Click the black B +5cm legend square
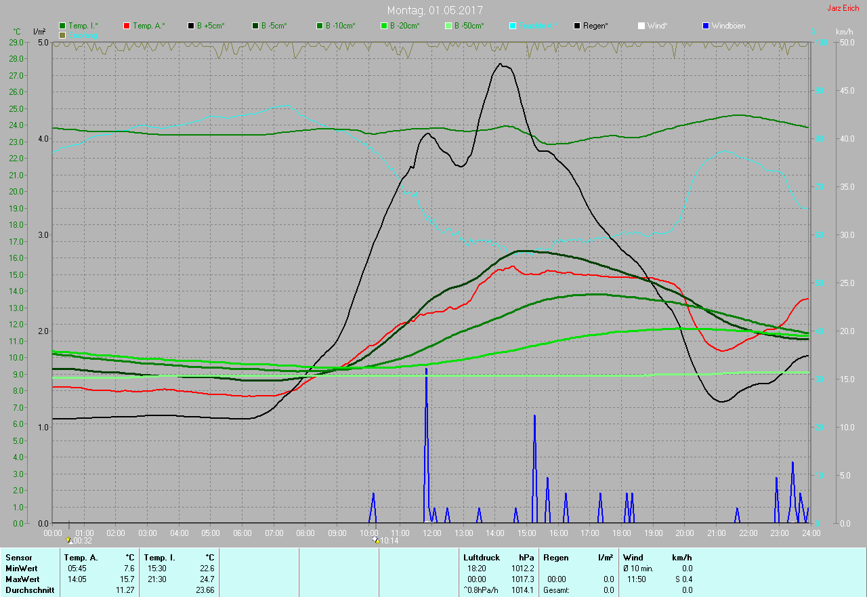 pyautogui.click(x=192, y=26)
